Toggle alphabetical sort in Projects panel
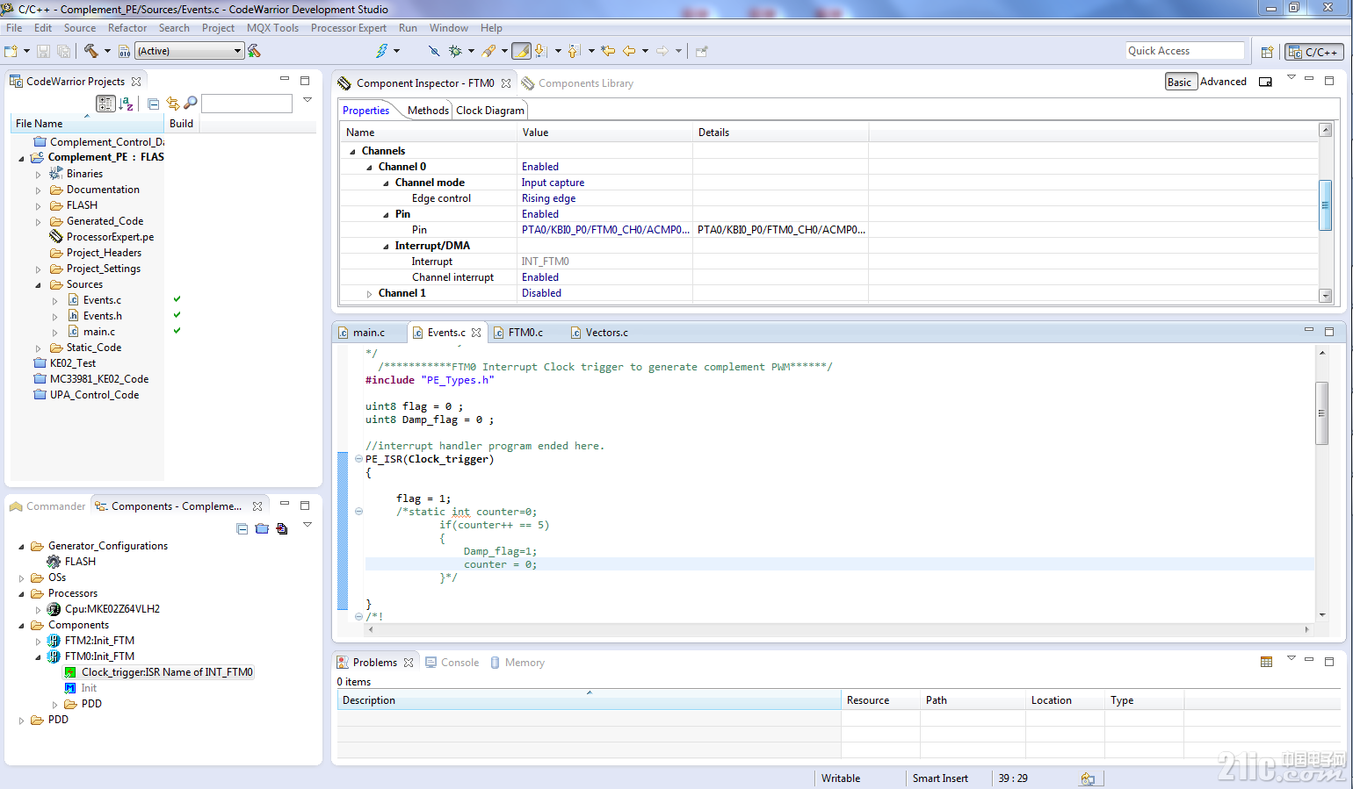 coord(126,104)
